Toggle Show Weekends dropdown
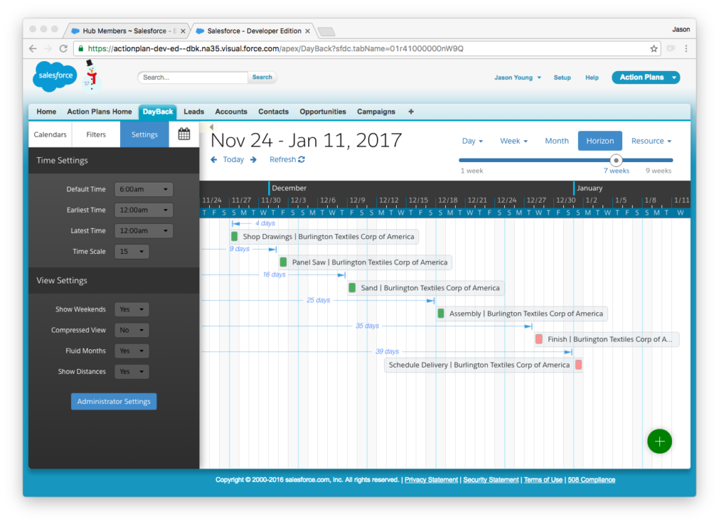The image size is (719, 524). click(131, 309)
